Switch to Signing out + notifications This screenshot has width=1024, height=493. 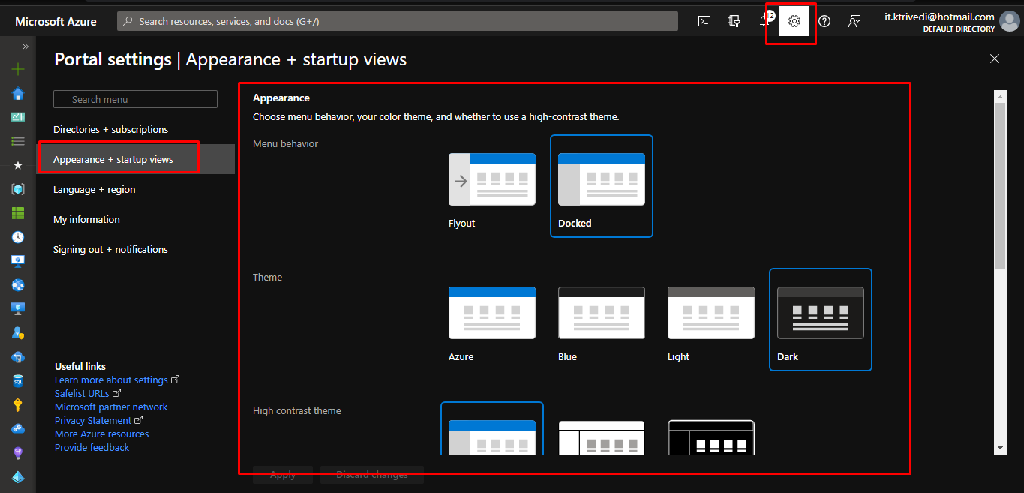click(110, 250)
